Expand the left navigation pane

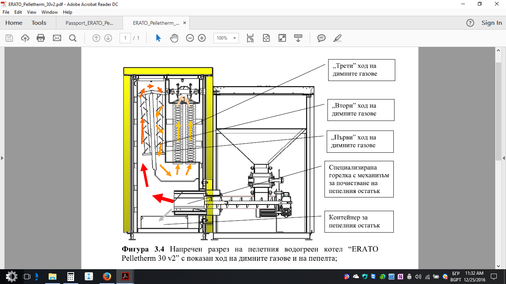2,158
